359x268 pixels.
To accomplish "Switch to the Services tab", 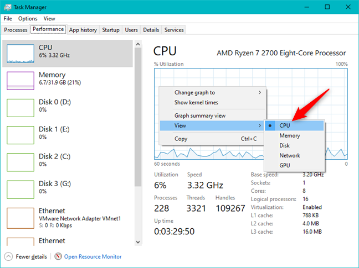I will (x=174, y=30).
